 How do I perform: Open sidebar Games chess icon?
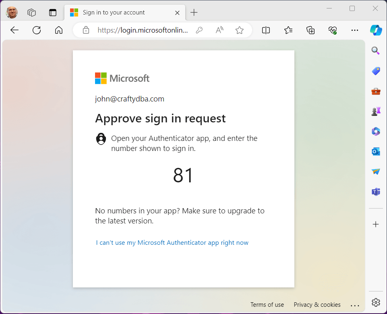[x=376, y=111]
